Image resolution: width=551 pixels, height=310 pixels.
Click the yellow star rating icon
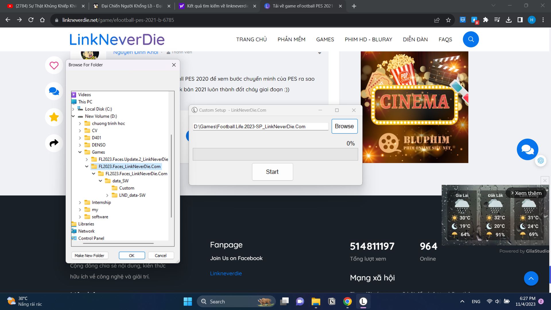(54, 117)
